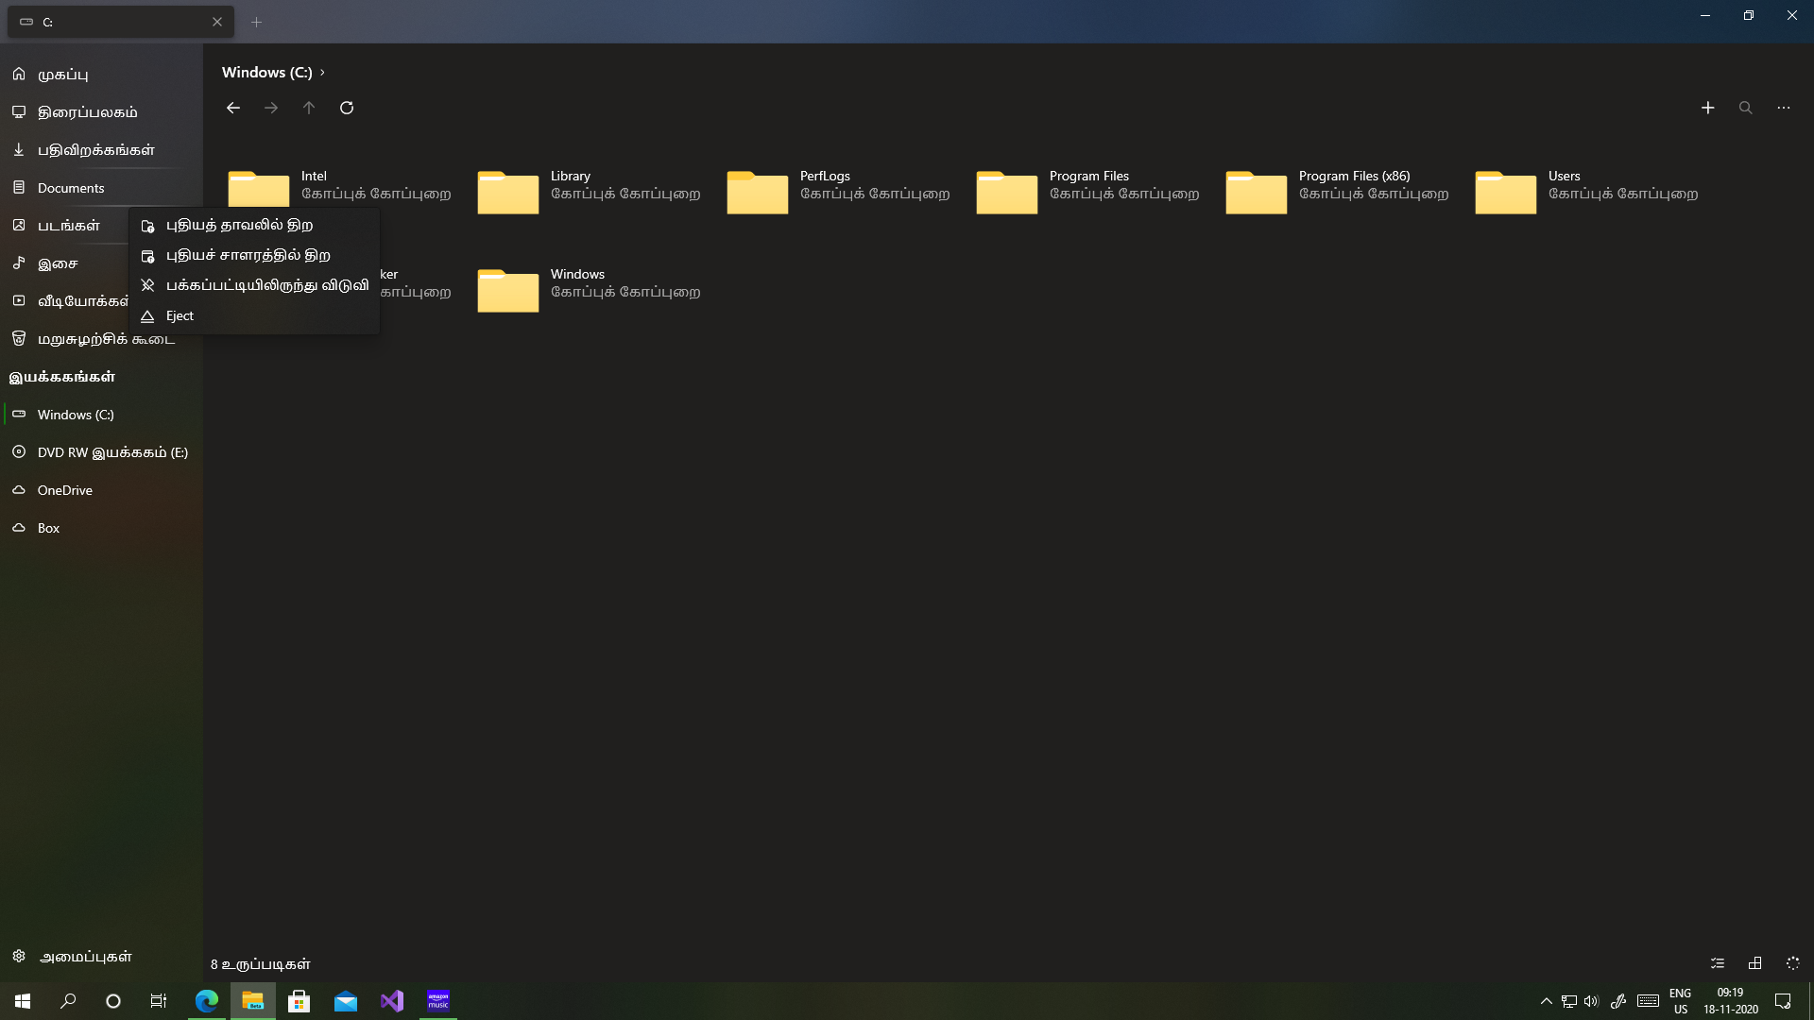
Task: Open the search icon in the toolbar
Action: tap(1745, 108)
